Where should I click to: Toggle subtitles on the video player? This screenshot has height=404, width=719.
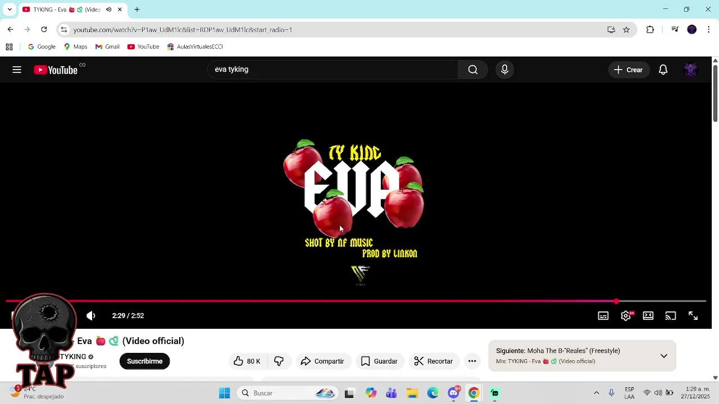point(603,316)
